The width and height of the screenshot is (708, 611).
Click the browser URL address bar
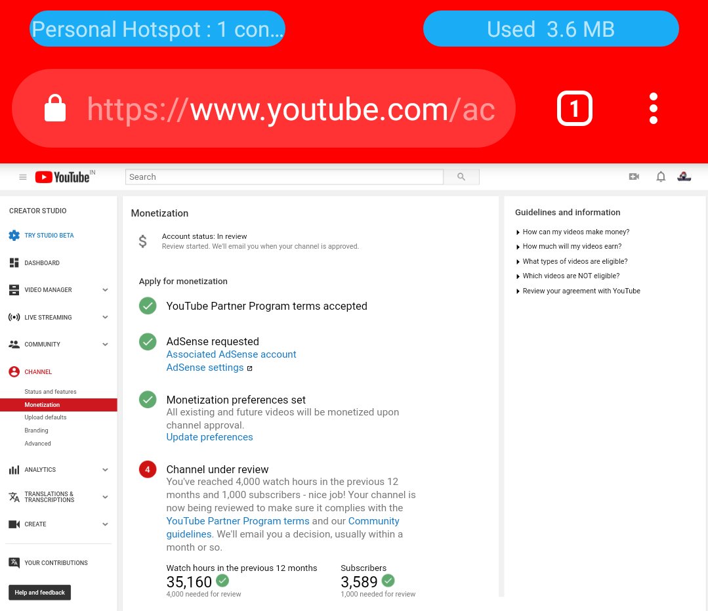click(264, 108)
